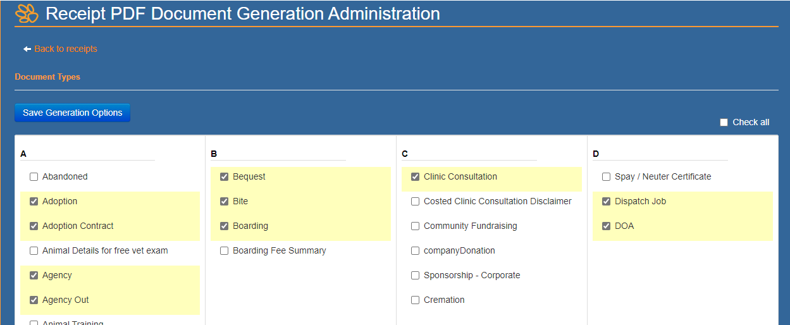Tick the Sponsorship - Corporate checkbox

tap(416, 276)
